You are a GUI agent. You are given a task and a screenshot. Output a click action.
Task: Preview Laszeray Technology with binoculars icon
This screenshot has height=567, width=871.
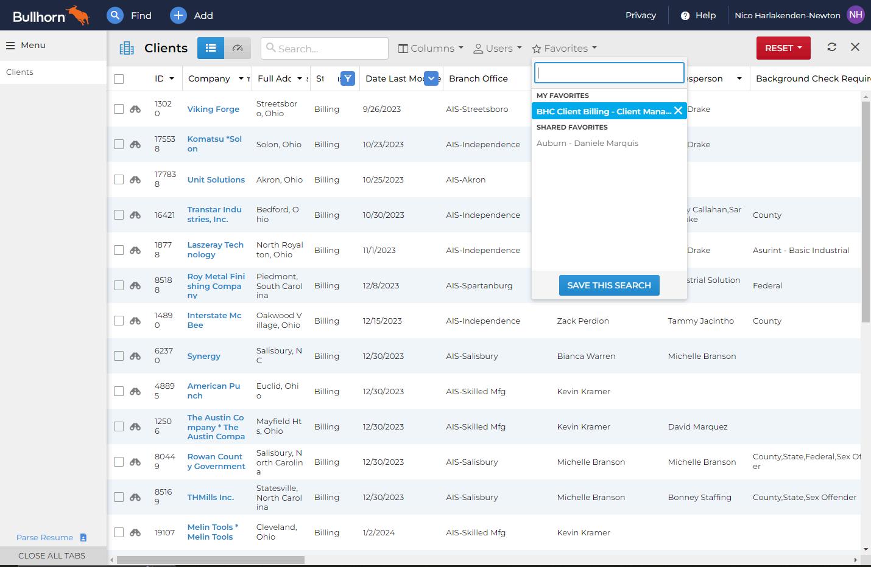pos(135,250)
